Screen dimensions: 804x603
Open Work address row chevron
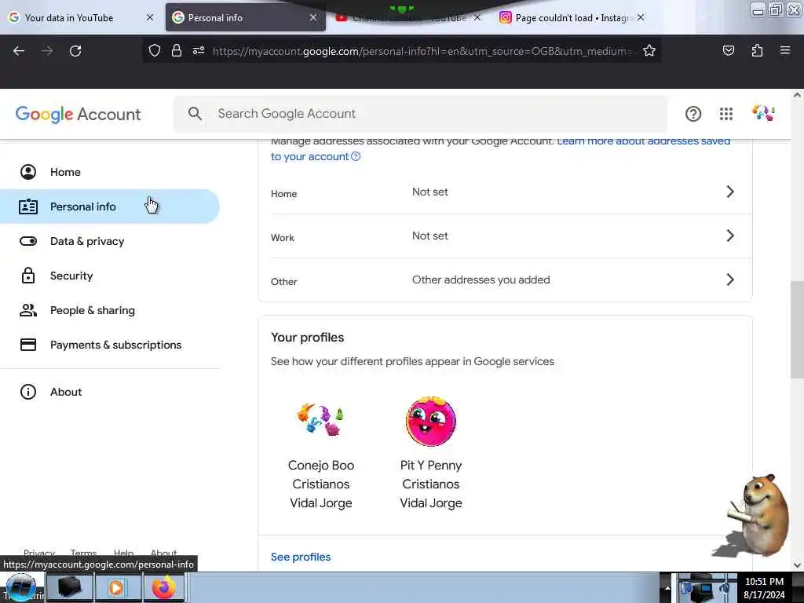tap(730, 236)
